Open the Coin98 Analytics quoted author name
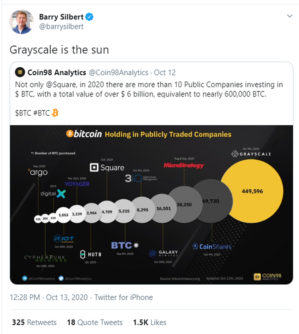Viewport: 299px width, 334px height. click(x=57, y=73)
